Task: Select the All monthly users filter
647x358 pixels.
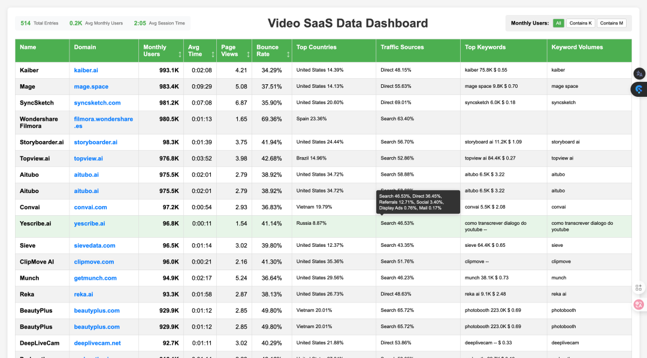Action: 558,23
